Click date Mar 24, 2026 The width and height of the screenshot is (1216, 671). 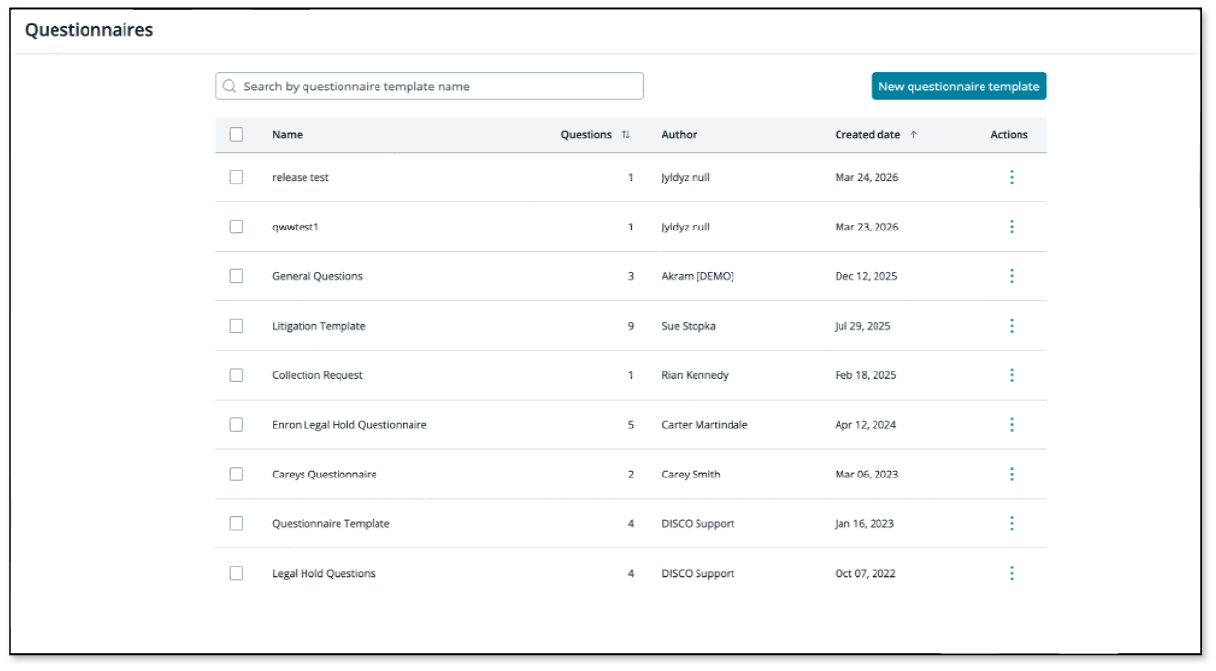point(867,178)
